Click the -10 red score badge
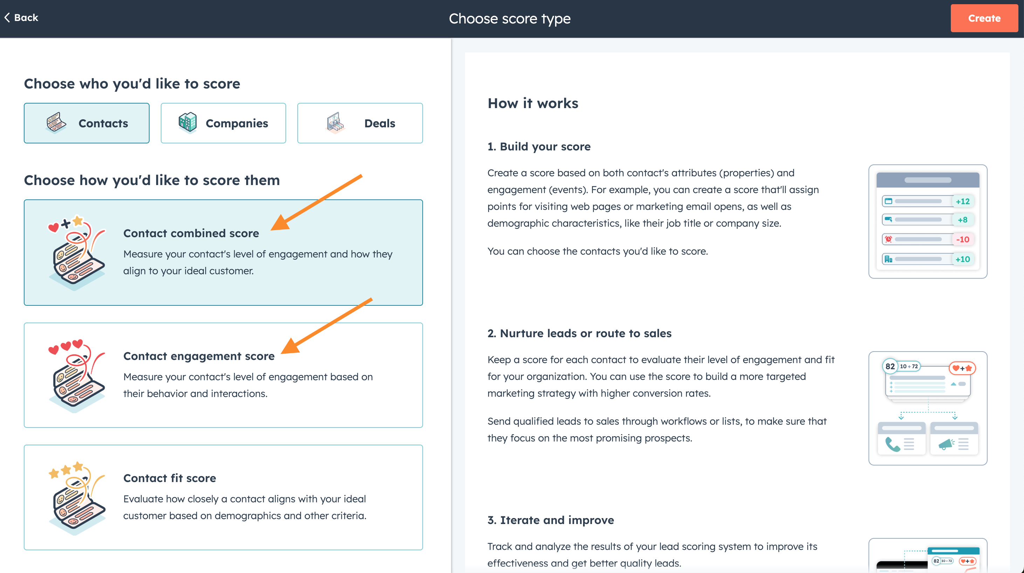The height and width of the screenshot is (573, 1024). pos(963,239)
